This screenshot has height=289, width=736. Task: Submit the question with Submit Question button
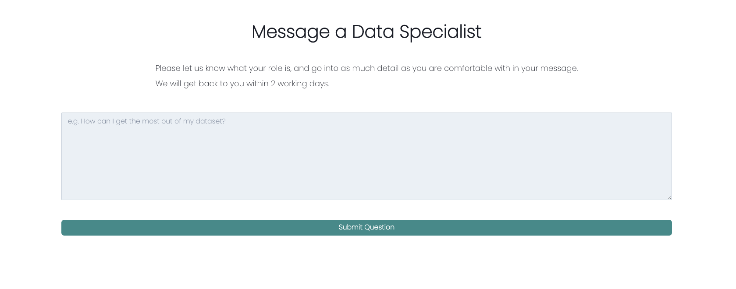(x=366, y=228)
